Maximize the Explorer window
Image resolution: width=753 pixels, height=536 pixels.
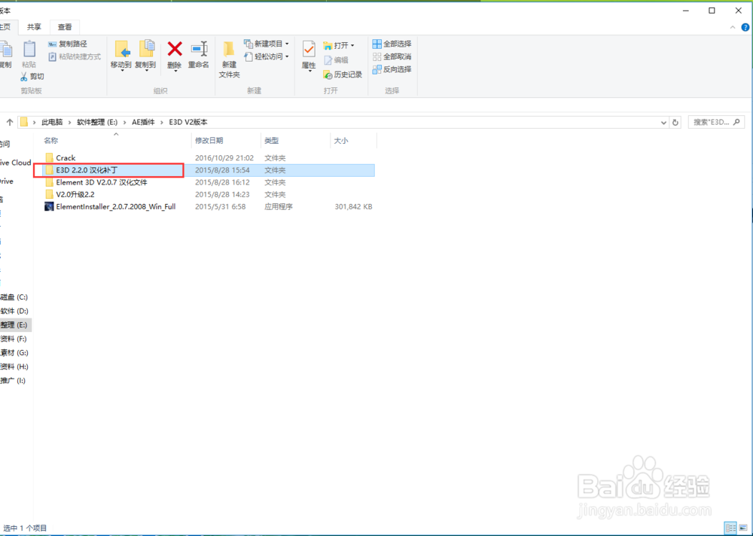point(712,10)
